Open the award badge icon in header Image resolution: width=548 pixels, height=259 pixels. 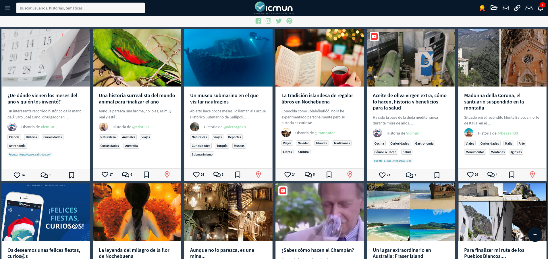[482, 8]
